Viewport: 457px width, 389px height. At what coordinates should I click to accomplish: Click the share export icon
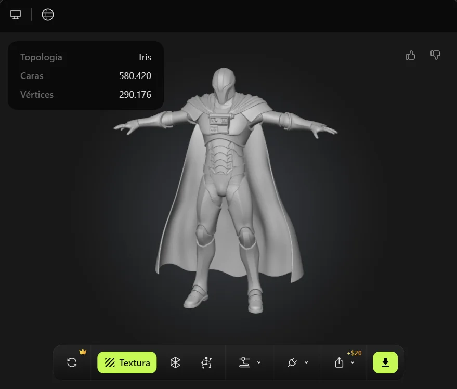click(x=339, y=362)
